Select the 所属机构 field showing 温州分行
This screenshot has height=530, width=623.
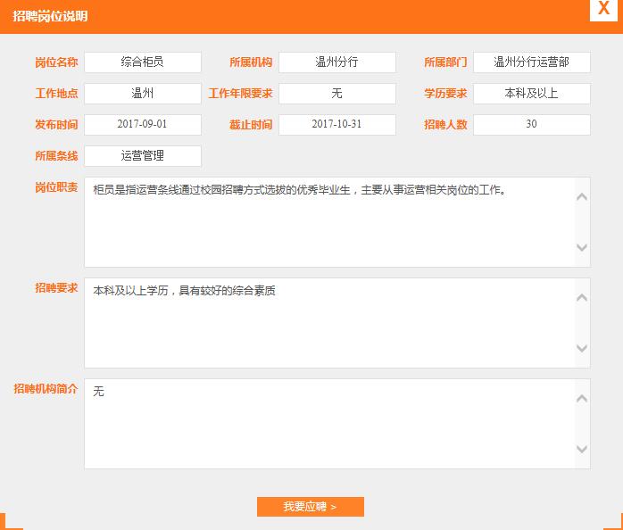click(x=336, y=62)
